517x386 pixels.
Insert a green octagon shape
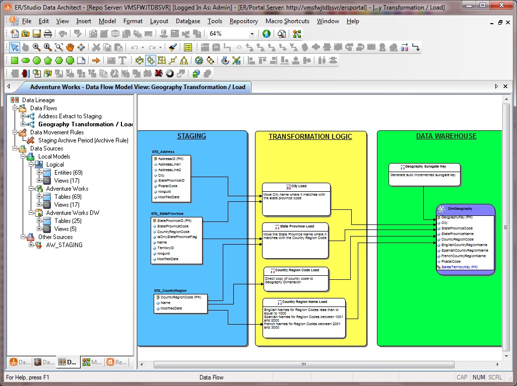click(x=70, y=60)
